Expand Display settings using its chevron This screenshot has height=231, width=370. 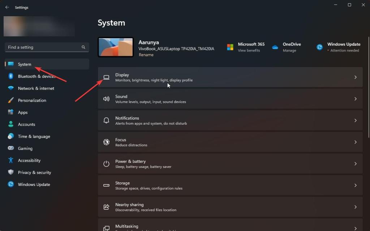coord(355,77)
